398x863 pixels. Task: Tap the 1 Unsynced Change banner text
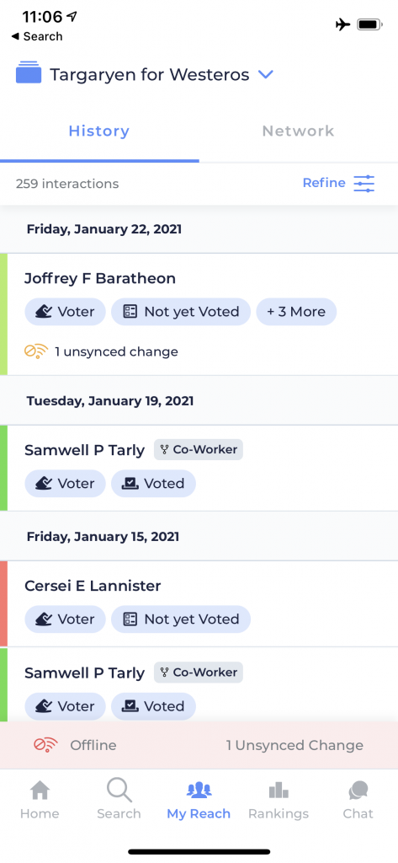(x=295, y=745)
